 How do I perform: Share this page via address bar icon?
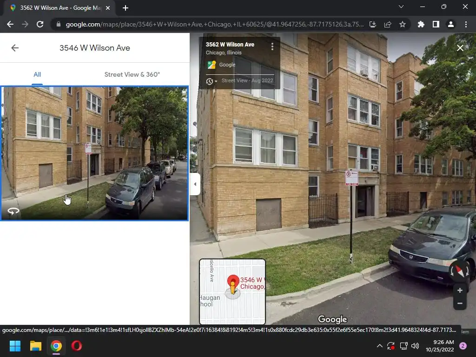coord(388,24)
